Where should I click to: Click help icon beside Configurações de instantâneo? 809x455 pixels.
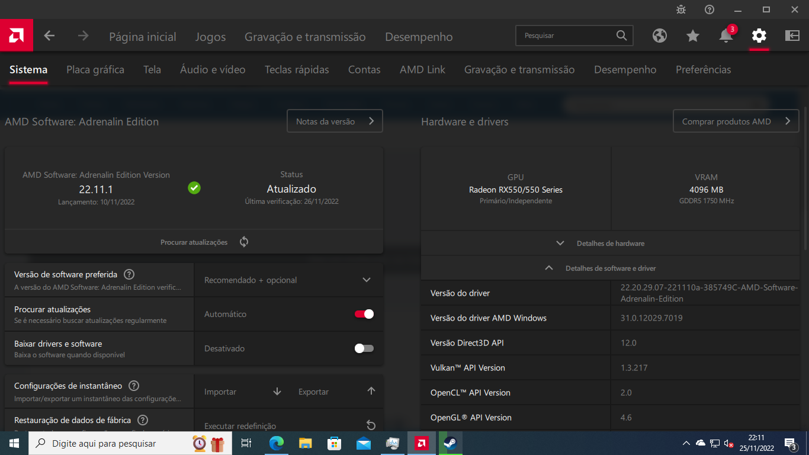pyautogui.click(x=134, y=386)
